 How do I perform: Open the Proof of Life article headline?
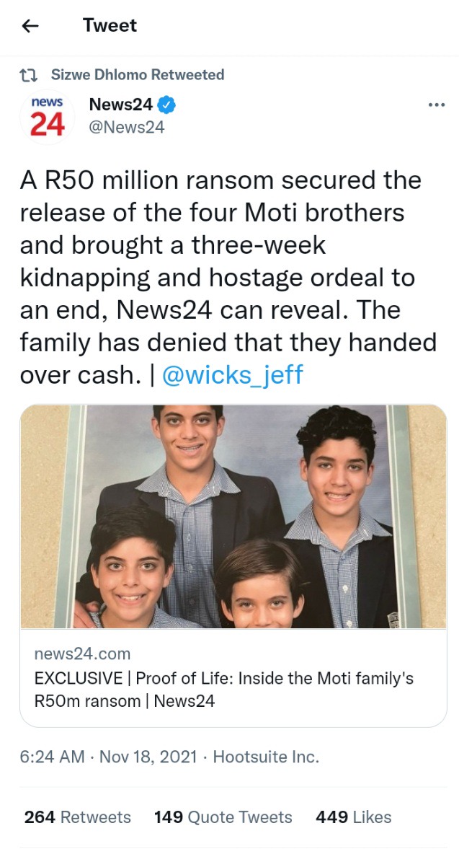pos(224,690)
